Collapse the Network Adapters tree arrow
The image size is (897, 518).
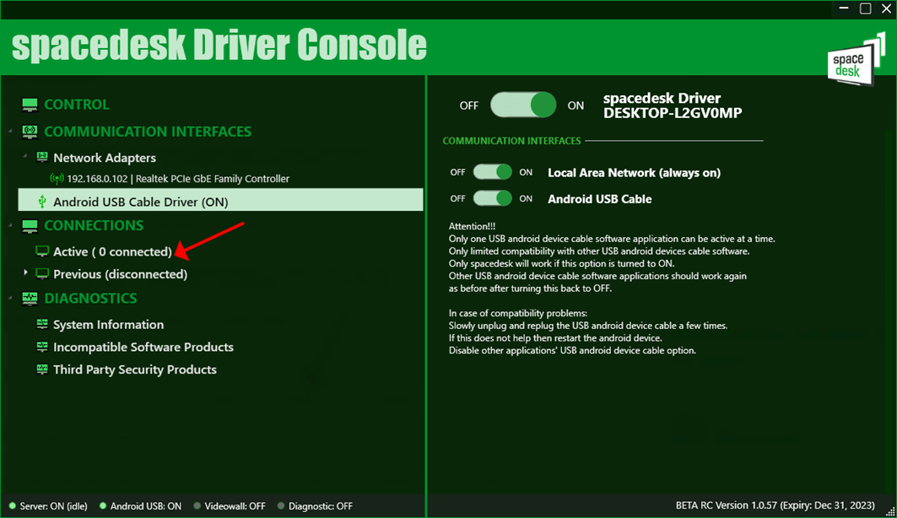[24, 155]
